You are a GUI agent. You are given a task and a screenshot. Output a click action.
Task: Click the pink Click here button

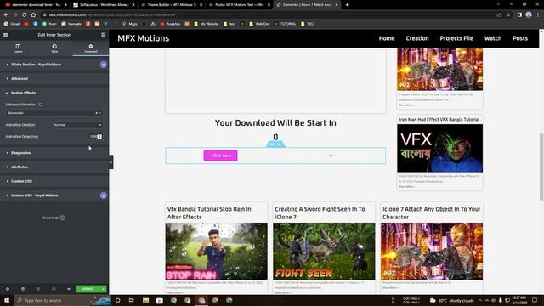pyautogui.click(x=221, y=156)
